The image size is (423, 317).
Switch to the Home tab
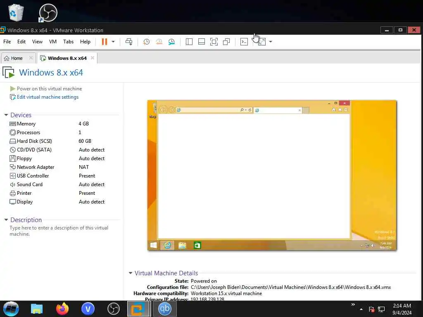pos(17,58)
